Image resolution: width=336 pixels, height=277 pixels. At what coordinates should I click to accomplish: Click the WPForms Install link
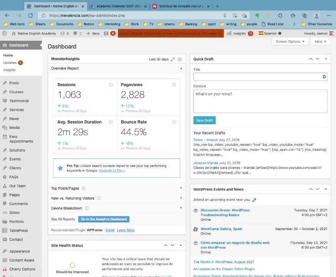click(x=110, y=230)
